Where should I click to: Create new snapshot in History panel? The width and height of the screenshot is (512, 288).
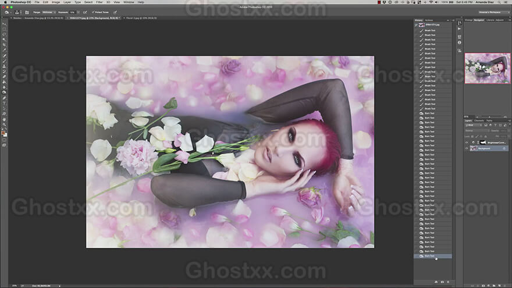pyautogui.click(x=442, y=282)
